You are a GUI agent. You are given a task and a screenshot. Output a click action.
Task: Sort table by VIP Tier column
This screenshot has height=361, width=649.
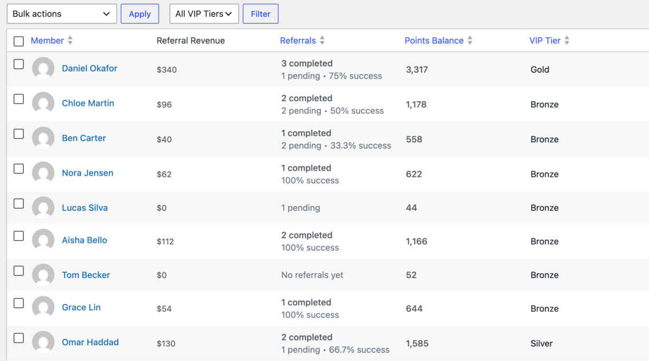(x=545, y=41)
